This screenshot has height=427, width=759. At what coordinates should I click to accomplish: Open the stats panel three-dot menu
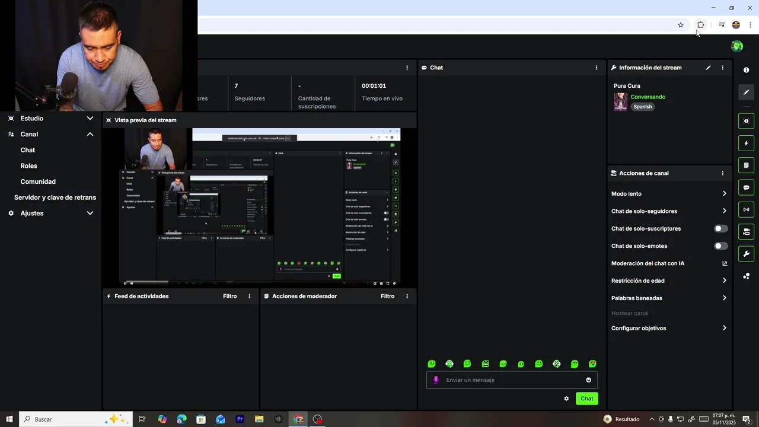click(x=407, y=68)
